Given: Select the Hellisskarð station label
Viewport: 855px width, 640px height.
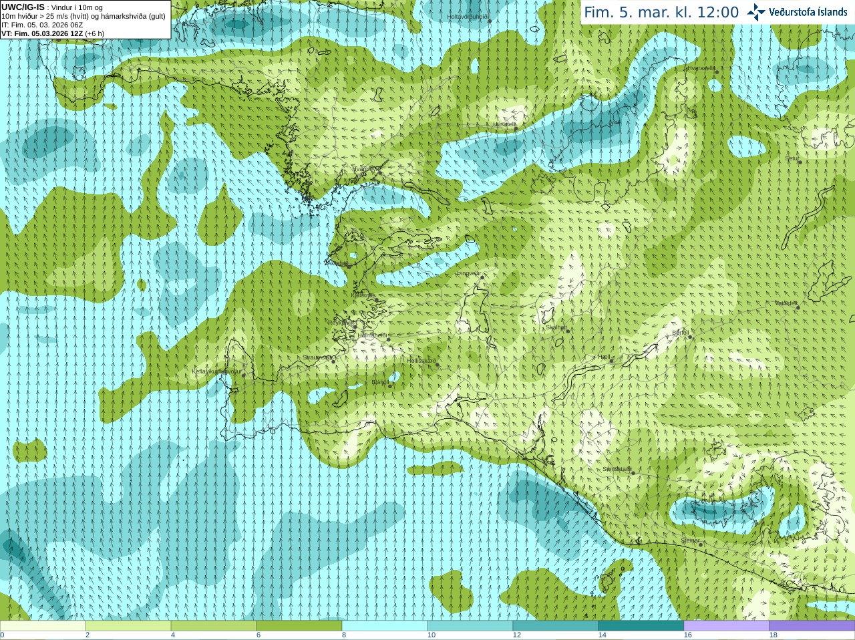Looking at the screenshot, I should click(421, 361).
